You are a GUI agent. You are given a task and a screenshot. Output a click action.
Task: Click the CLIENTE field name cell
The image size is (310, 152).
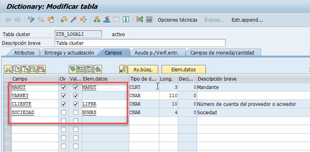click(x=35, y=104)
